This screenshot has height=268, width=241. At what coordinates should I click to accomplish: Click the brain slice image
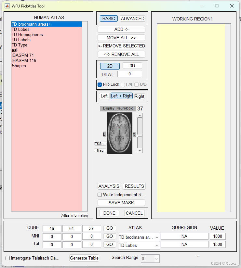tap(120, 133)
